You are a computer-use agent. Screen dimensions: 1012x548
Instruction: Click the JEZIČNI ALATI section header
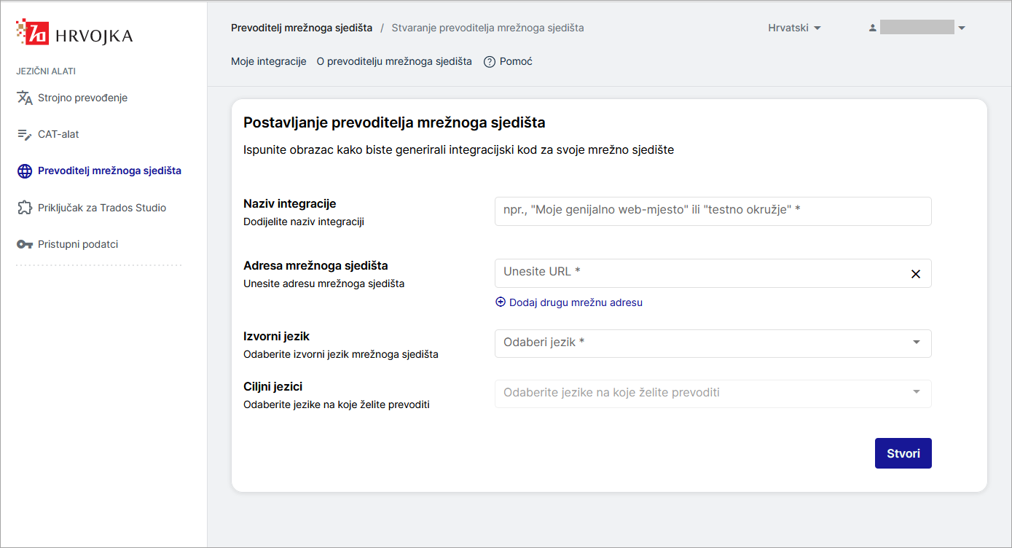pyautogui.click(x=46, y=71)
